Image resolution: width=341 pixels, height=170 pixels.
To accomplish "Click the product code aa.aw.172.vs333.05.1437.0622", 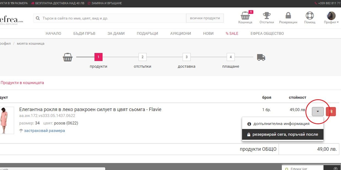I will tap(47, 116).
